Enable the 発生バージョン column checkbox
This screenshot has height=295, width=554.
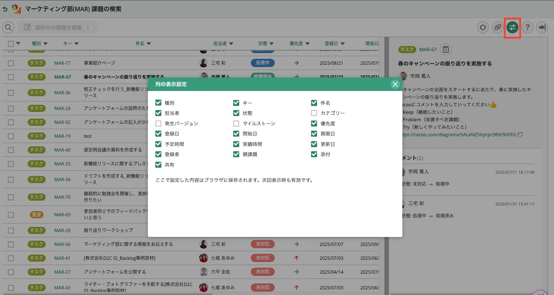(x=158, y=124)
